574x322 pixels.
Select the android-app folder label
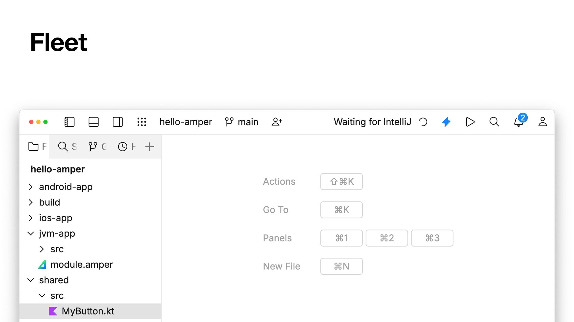[66, 187]
